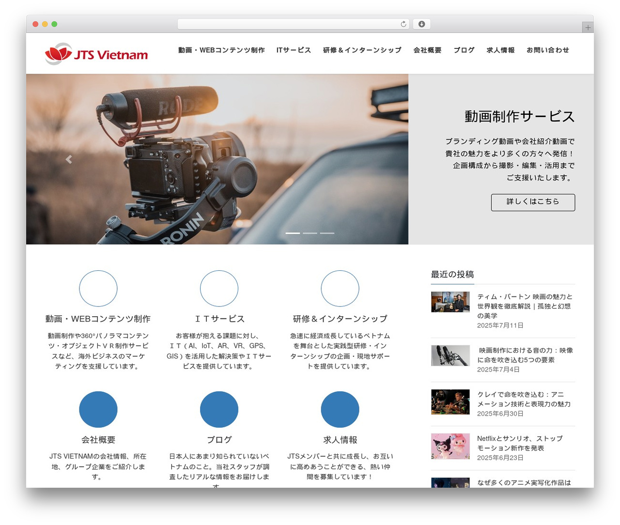Image resolution: width=620 pixels, height=525 pixels.
Task: Click the blue circle above 会社概要 heading
Action: tap(98, 410)
